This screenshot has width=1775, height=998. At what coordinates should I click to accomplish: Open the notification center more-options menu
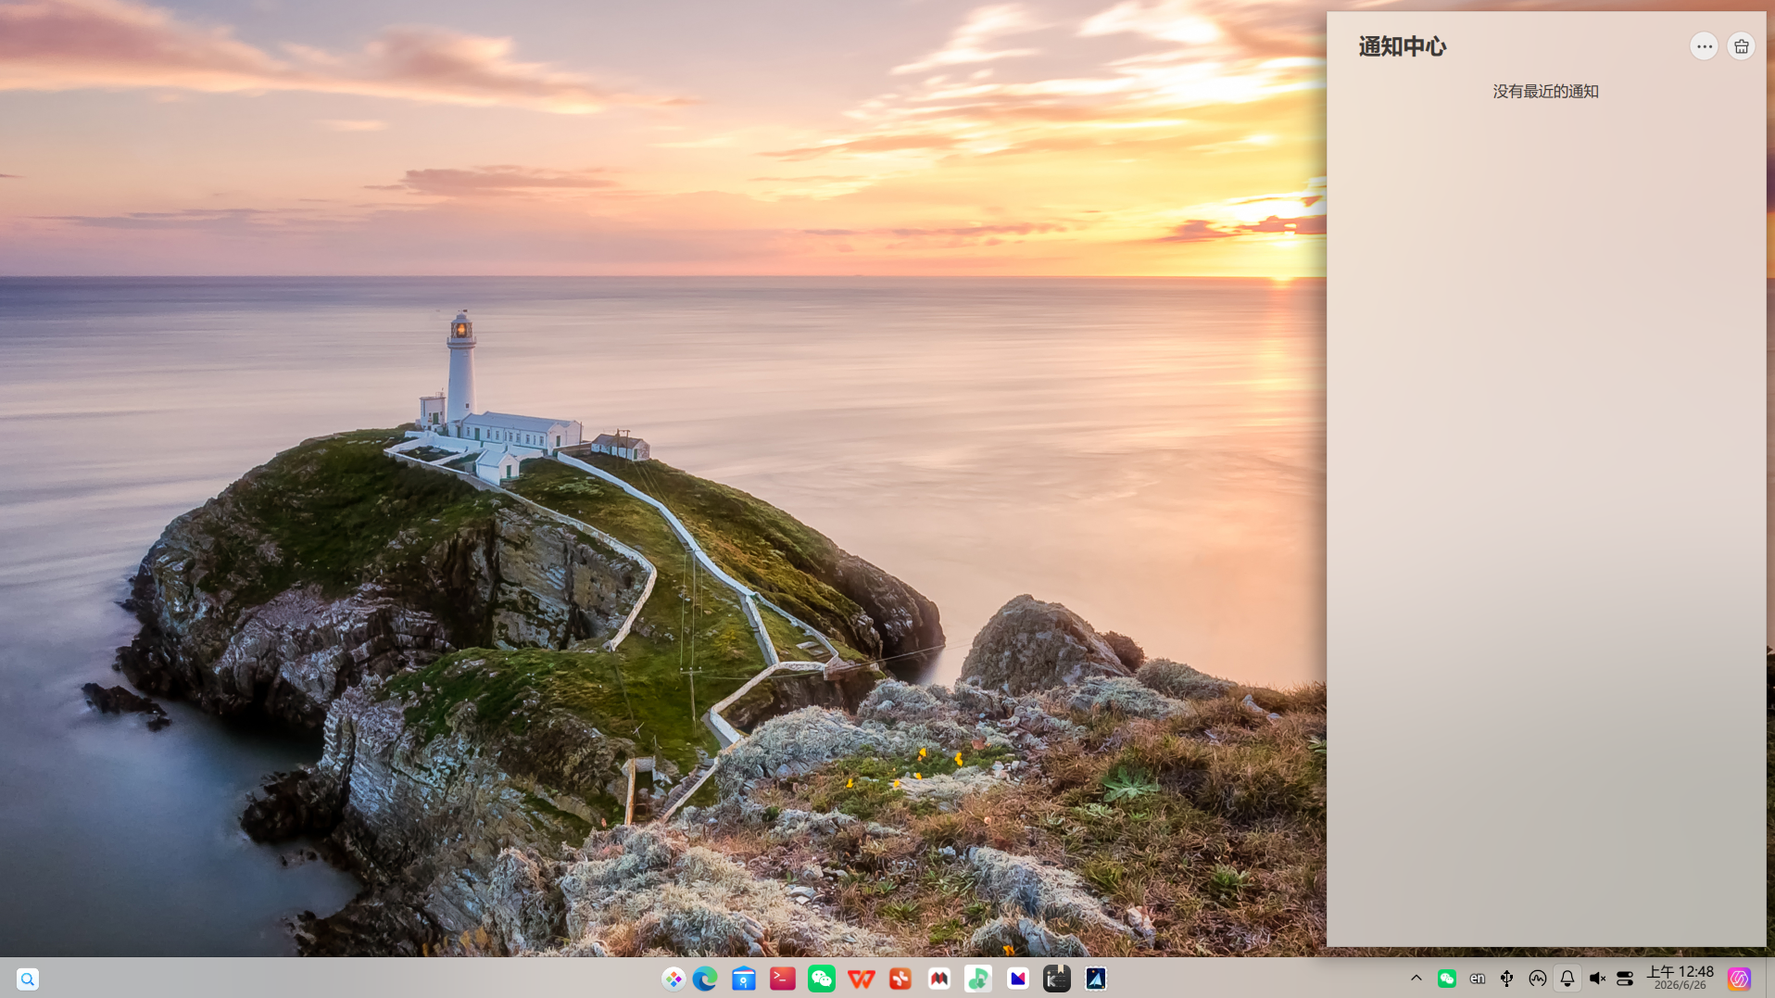(x=1704, y=46)
